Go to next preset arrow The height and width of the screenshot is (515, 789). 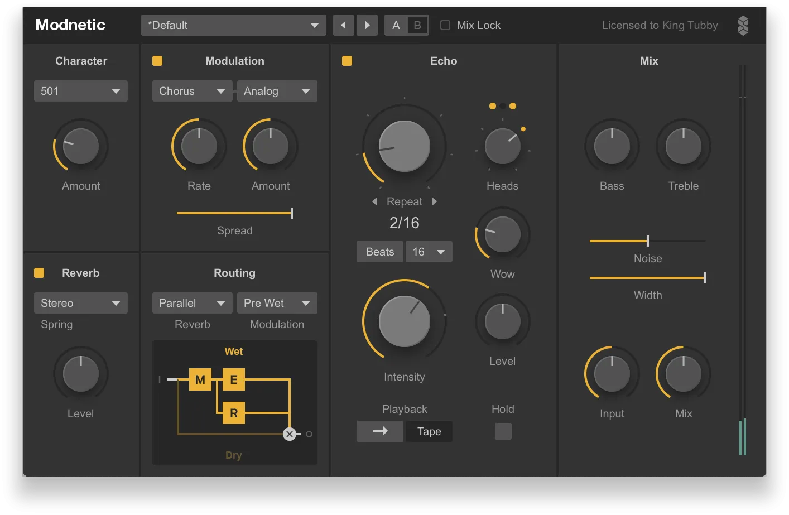(367, 25)
